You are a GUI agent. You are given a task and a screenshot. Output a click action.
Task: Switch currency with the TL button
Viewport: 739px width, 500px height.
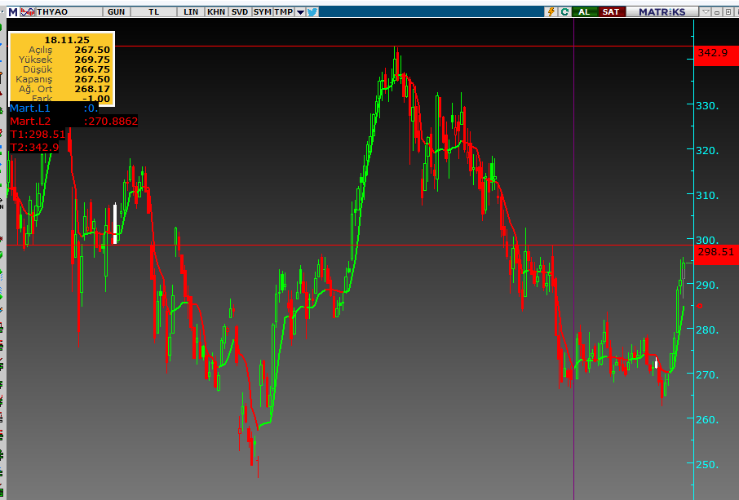154,11
